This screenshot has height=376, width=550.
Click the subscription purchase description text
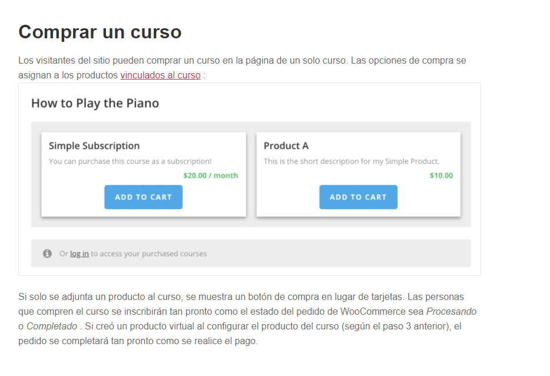click(x=130, y=161)
